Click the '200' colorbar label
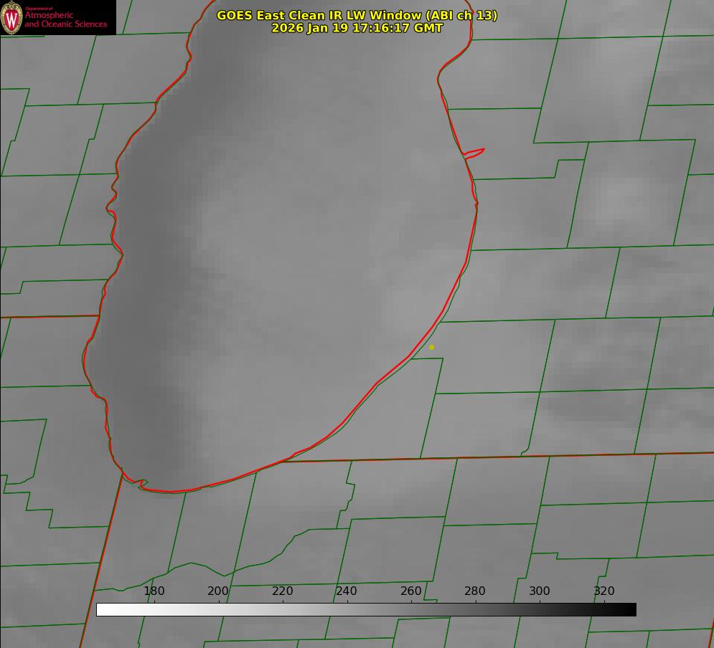 [x=218, y=591]
